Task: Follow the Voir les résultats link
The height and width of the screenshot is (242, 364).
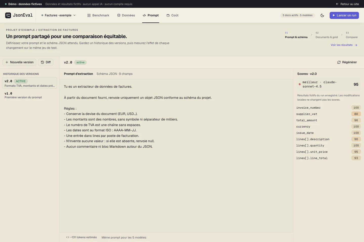Action: pos(344,45)
